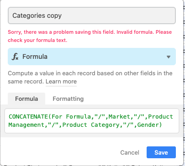
Task: Click the red invalid formula error message
Action: (90, 36)
